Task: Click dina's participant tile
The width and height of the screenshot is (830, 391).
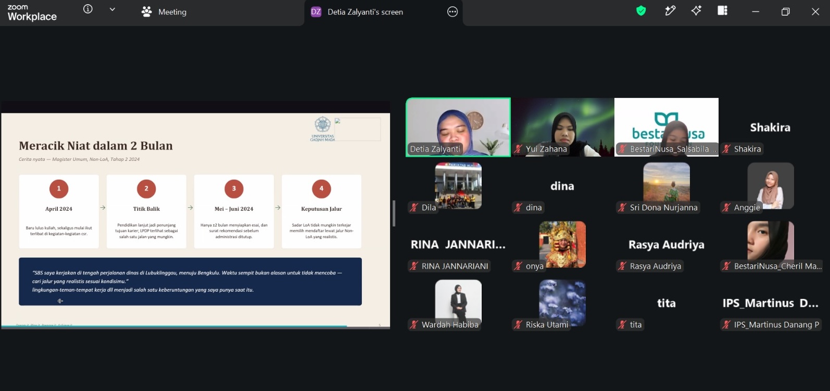Action: tap(562, 186)
